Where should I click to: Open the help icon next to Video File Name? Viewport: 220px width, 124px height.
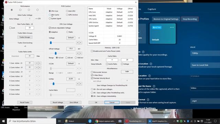(x=154, y=86)
